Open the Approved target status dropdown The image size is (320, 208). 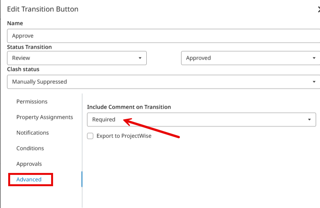pyautogui.click(x=251, y=58)
